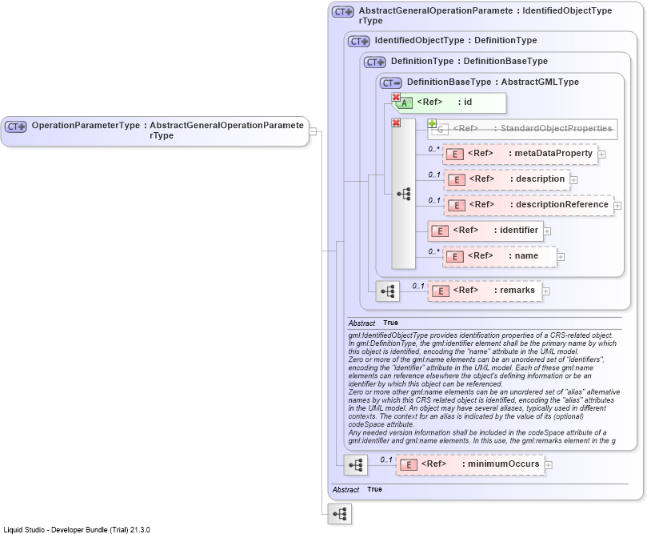The height and width of the screenshot is (534, 647).
Task: Select the name element label
Action: (x=526, y=255)
